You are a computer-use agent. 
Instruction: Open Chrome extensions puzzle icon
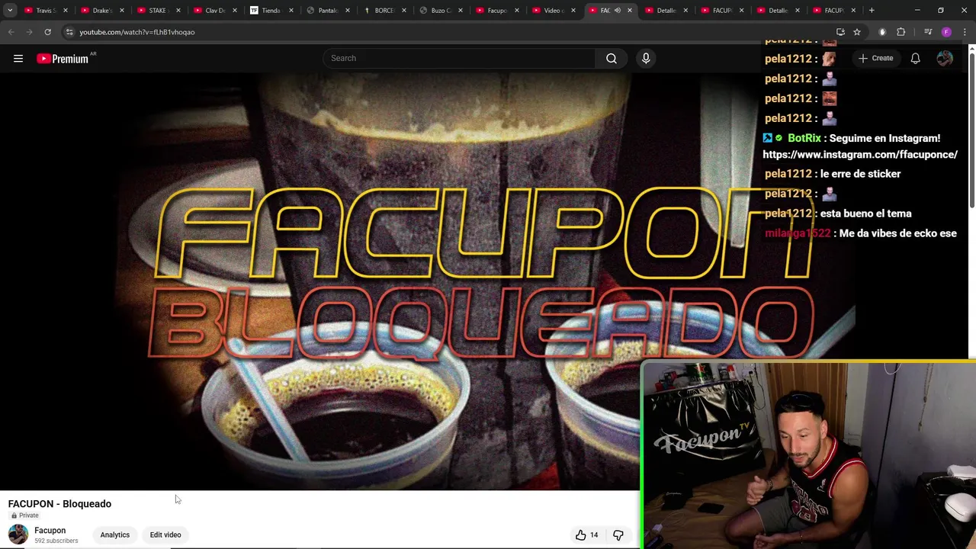click(x=901, y=32)
